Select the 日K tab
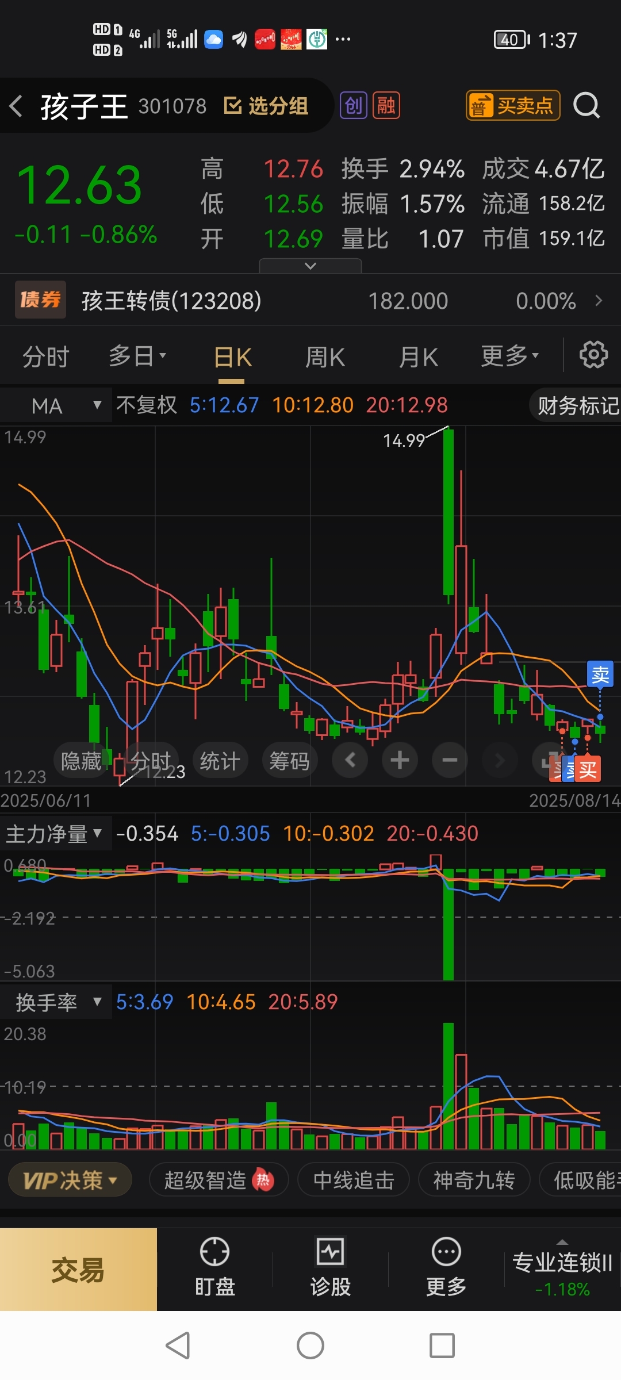This screenshot has width=621, height=1380. click(x=232, y=357)
